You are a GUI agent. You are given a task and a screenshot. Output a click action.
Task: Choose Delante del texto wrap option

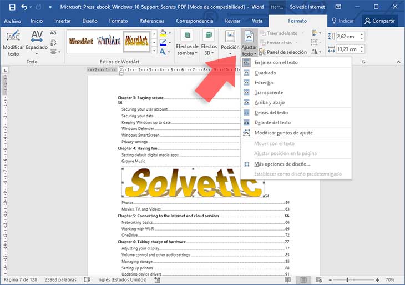296,123
